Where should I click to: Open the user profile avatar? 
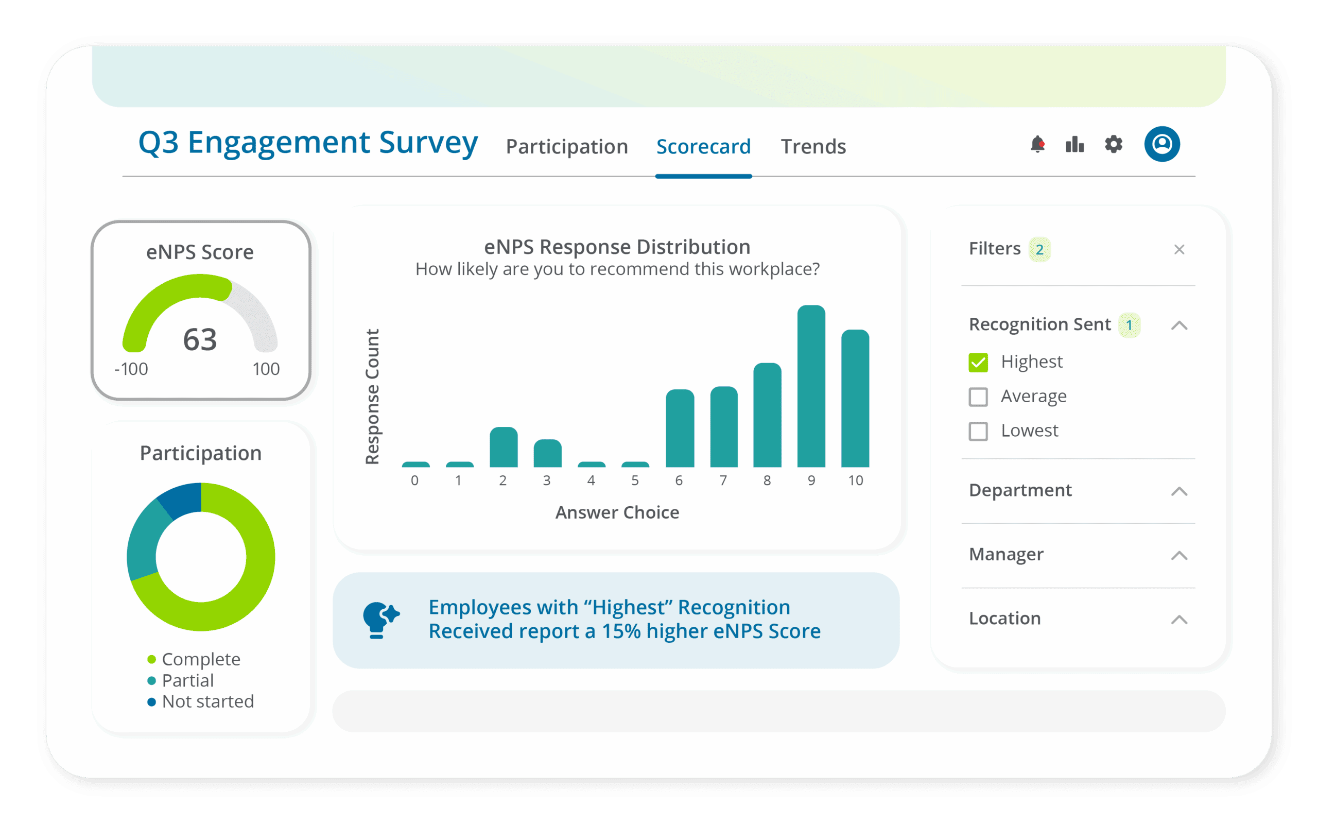(1161, 144)
